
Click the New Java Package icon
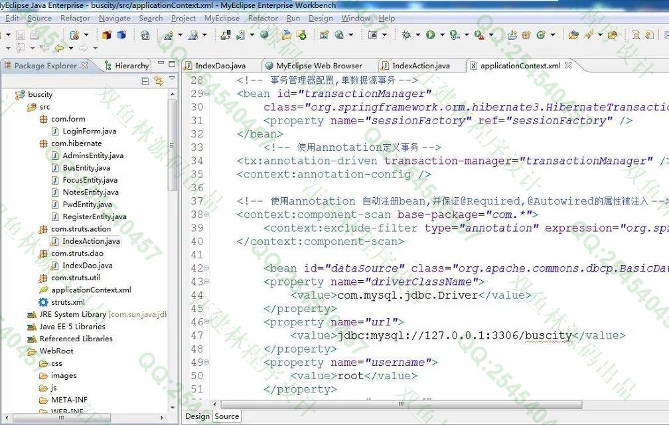[x=526, y=35]
